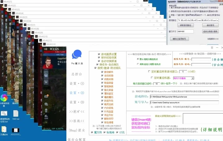This screenshot has height=141, width=223.
Task: Uncheck the 接收邮件 checkbox
Action: [102, 72]
